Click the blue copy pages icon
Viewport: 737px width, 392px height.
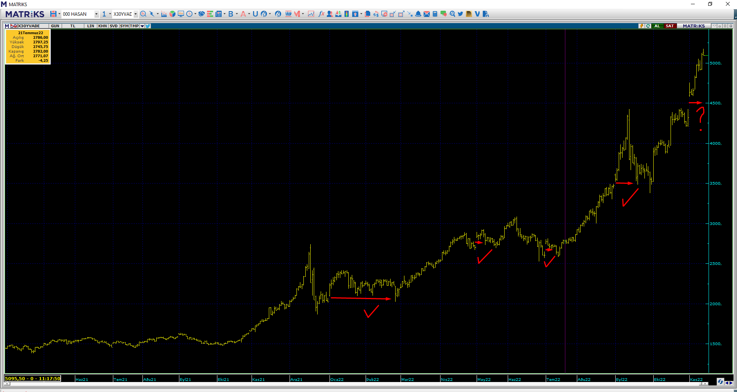click(368, 14)
